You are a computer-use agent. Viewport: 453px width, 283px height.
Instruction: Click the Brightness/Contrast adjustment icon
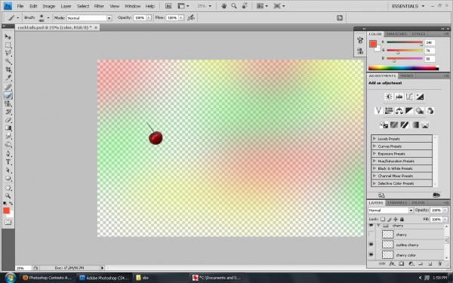[389, 97]
